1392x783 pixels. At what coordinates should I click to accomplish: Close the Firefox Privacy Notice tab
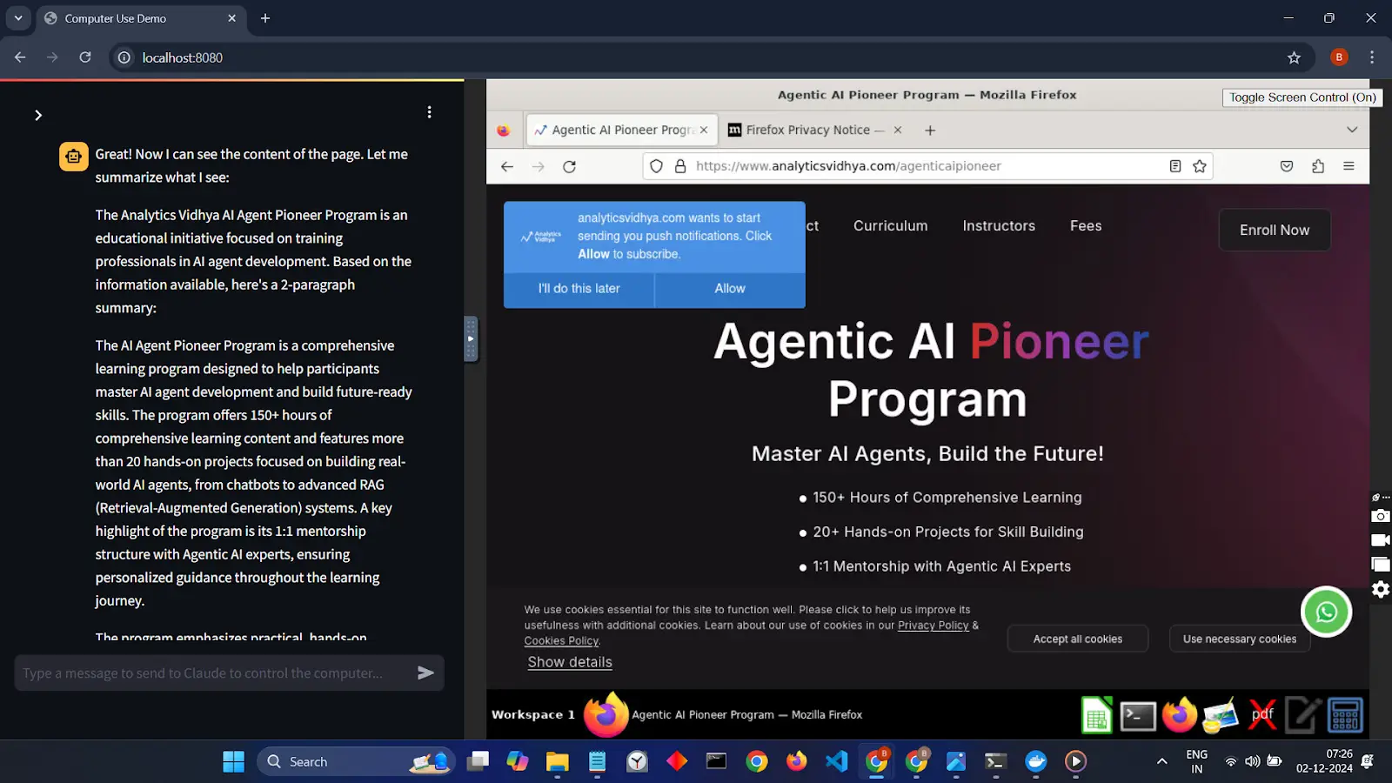898,130
